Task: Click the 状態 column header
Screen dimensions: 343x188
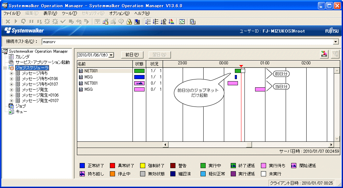Action: click(x=139, y=64)
